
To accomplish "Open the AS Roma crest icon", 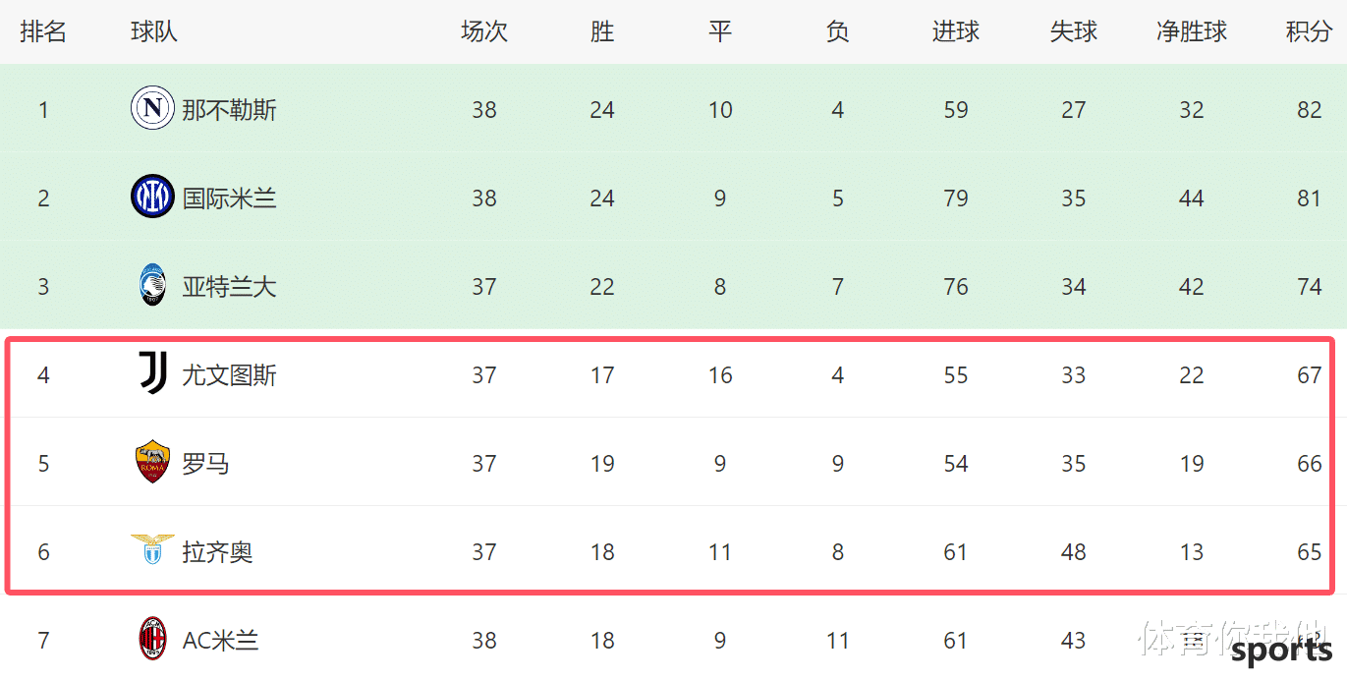I will (152, 462).
